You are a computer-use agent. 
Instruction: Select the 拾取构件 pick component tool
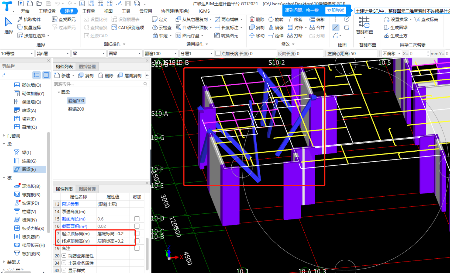pyautogui.click(x=29, y=19)
